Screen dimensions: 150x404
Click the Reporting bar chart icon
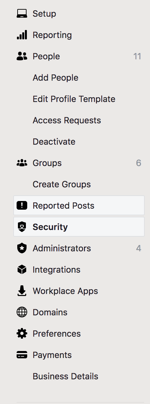22,35
